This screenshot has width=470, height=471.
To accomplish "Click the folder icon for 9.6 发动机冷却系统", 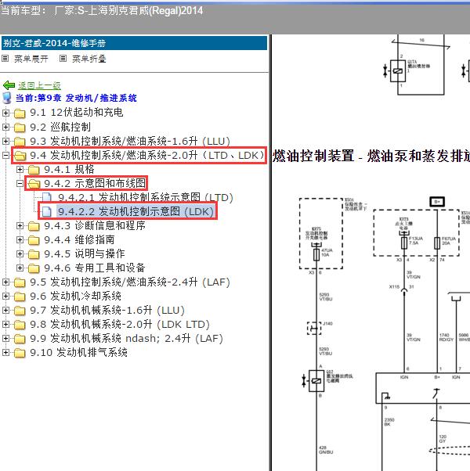I will pos(20,297).
